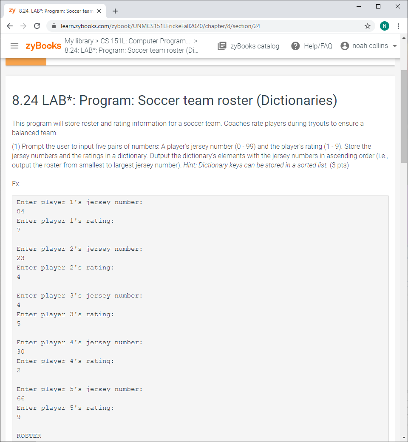This screenshot has width=408, height=442.
Task: Open the zyBooks catalog
Action: point(248,46)
